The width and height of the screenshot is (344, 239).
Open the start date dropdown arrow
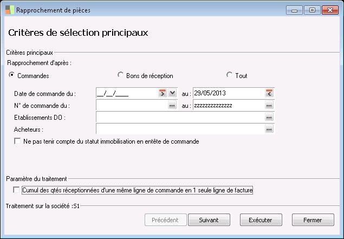(172, 93)
